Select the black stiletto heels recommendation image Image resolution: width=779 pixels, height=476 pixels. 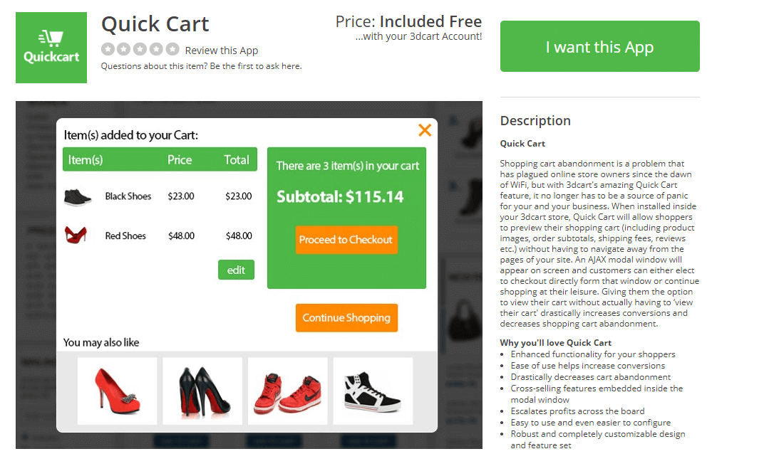(202, 391)
